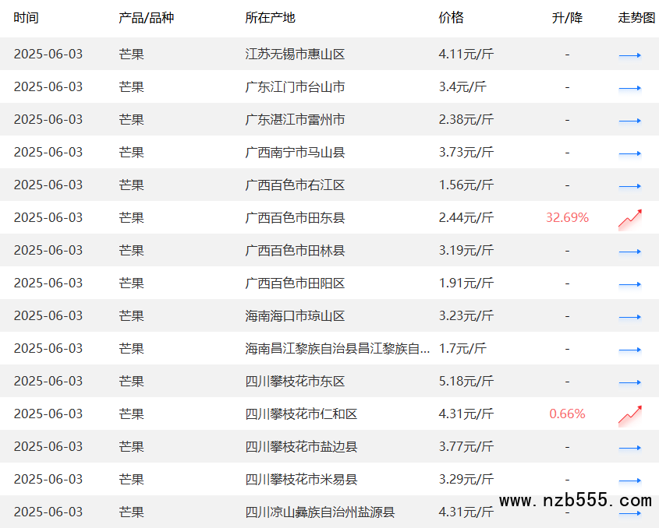Click the trend arrow for 海南海口市琼山区
The image size is (659, 528).
coord(629,317)
